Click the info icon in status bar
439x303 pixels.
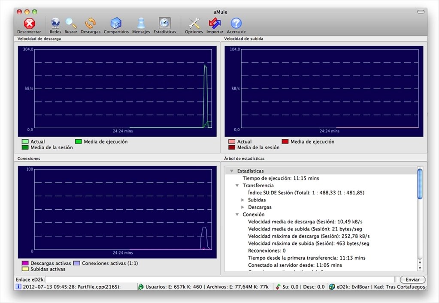tap(18, 287)
